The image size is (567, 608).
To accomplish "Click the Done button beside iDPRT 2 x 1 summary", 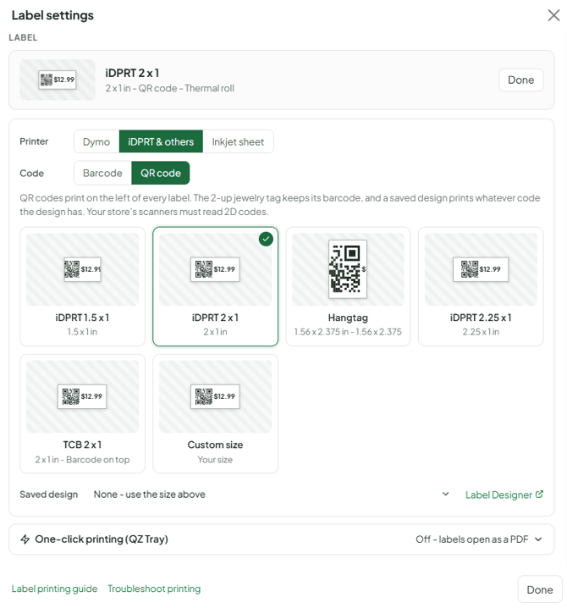I will pyautogui.click(x=521, y=80).
